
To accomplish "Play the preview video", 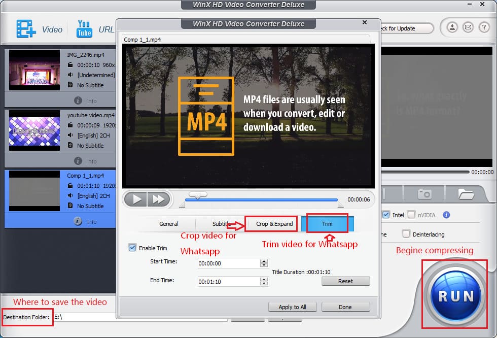I will click(x=136, y=199).
